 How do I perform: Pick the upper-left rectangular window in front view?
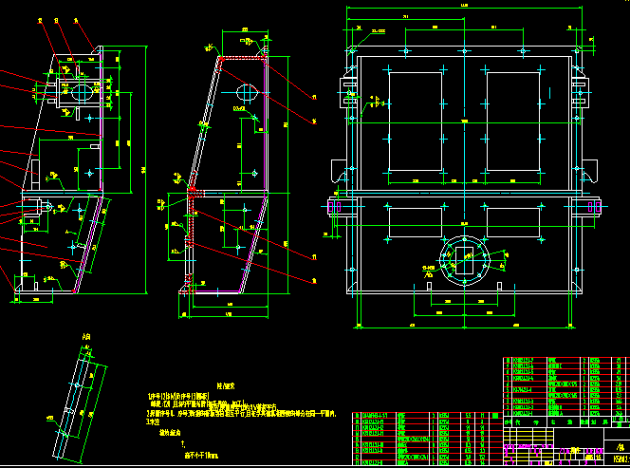[x=416, y=122]
